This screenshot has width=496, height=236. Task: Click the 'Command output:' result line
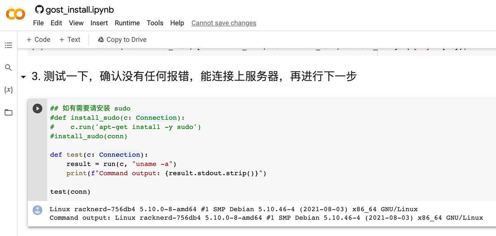point(266,218)
